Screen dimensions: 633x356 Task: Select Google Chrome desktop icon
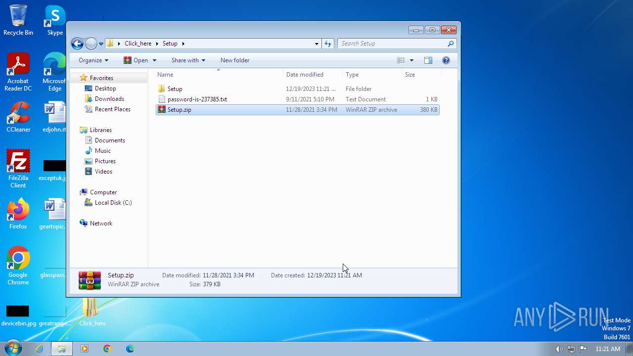(x=18, y=266)
